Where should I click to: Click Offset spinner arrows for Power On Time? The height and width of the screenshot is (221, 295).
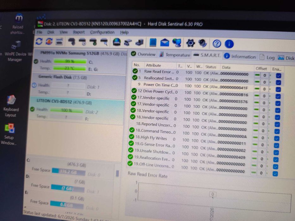(270, 89)
